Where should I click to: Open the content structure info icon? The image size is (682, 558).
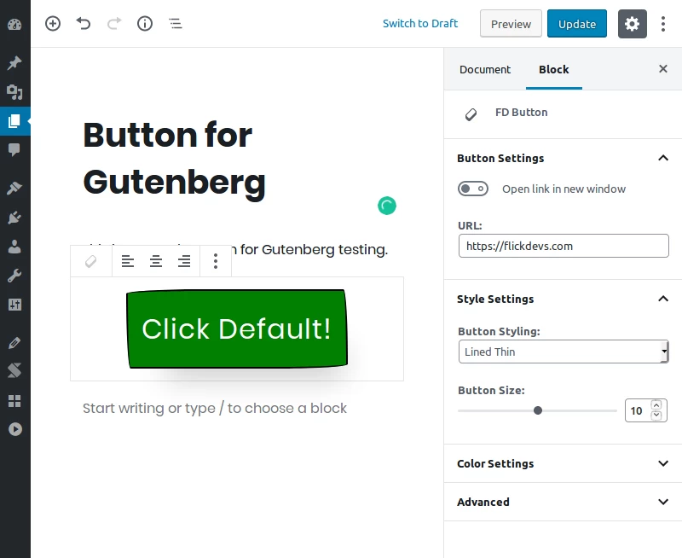pyautogui.click(x=145, y=24)
